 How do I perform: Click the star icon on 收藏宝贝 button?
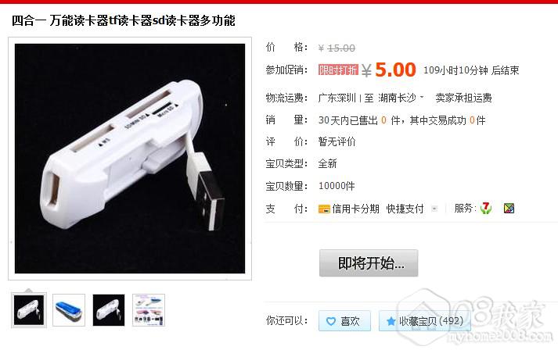[391, 321]
